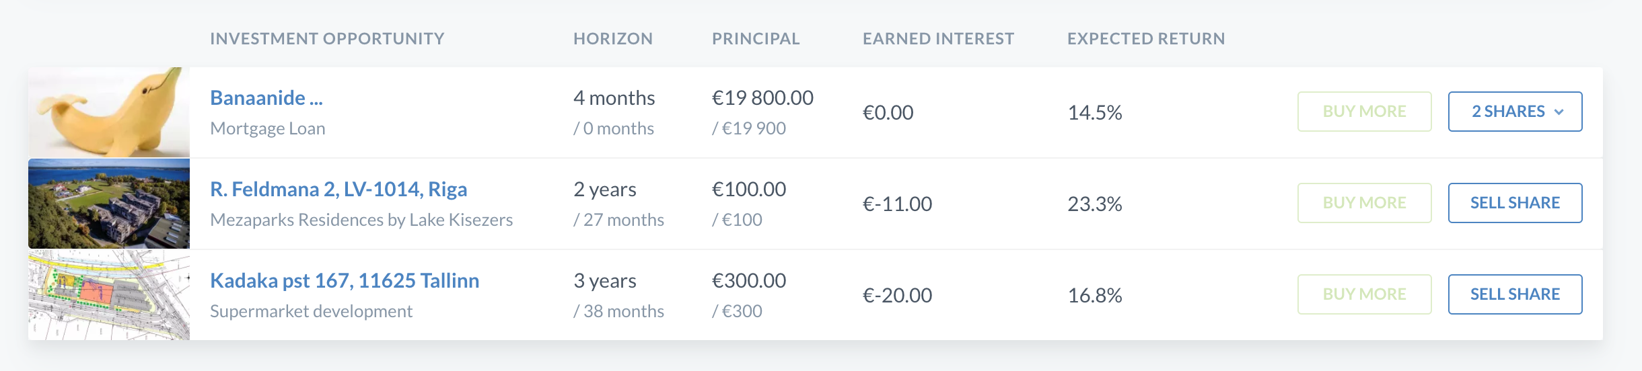Open Kadaka pst 167, 11625 Tallinn link
The height and width of the screenshot is (371, 1642).
[345, 281]
